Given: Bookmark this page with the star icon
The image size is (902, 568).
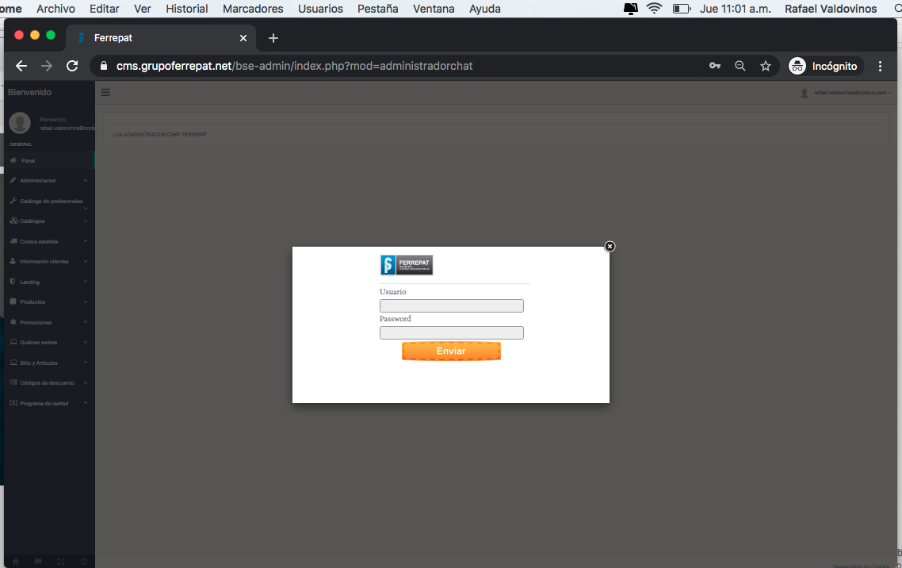Looking at the screenshot, I should pos(766,66).
